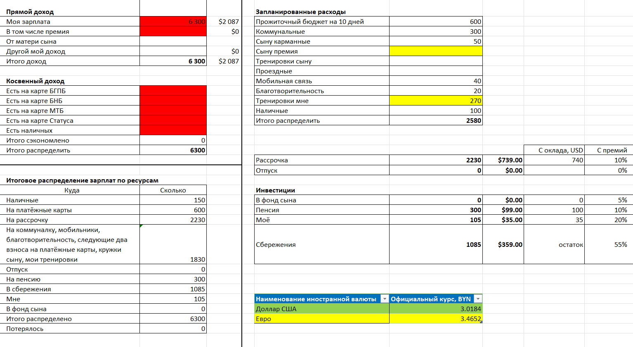The image size is (633, 347).
Task: Select the "$99.00" cell
Action: tap(503, 210)
